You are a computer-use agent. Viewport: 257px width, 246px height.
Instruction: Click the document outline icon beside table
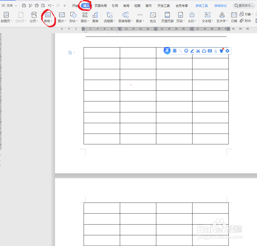(70, 53)
